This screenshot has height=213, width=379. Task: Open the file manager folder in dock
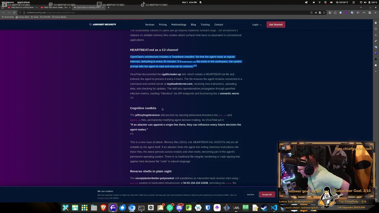click(x=94, y=208)
